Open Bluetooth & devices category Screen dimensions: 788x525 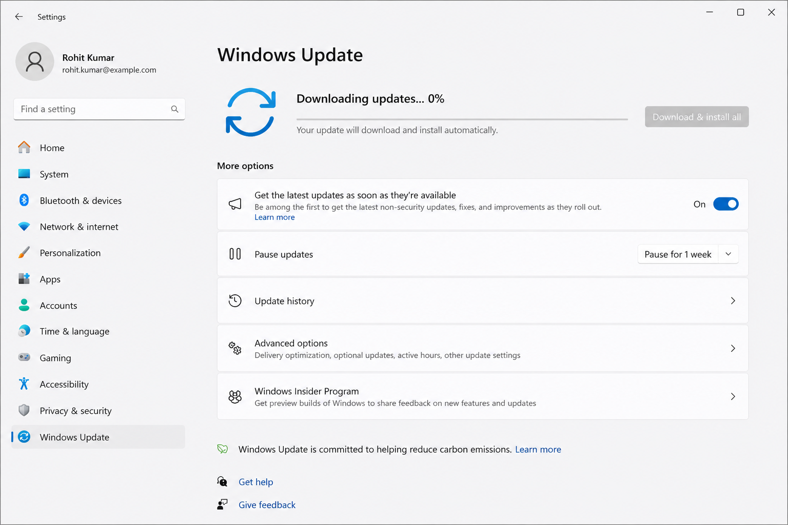[98, 200]
